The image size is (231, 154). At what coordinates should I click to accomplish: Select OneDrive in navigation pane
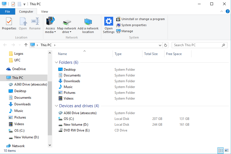(16, 69)
